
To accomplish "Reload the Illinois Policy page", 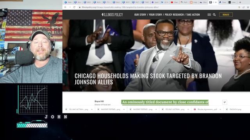I will click(74, 7).
